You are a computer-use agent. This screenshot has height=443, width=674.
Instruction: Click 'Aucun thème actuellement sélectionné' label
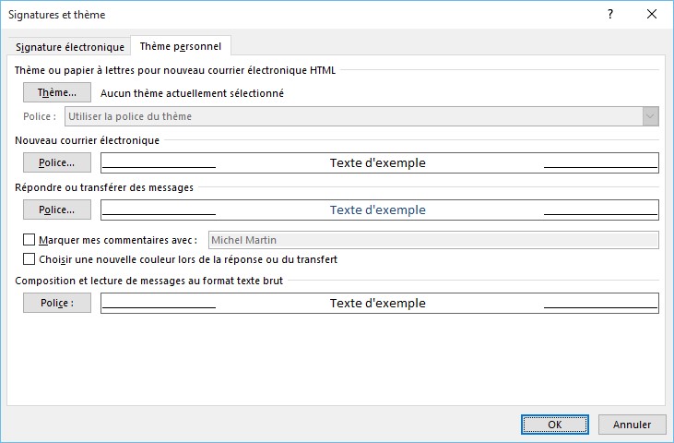click(192, 93)
